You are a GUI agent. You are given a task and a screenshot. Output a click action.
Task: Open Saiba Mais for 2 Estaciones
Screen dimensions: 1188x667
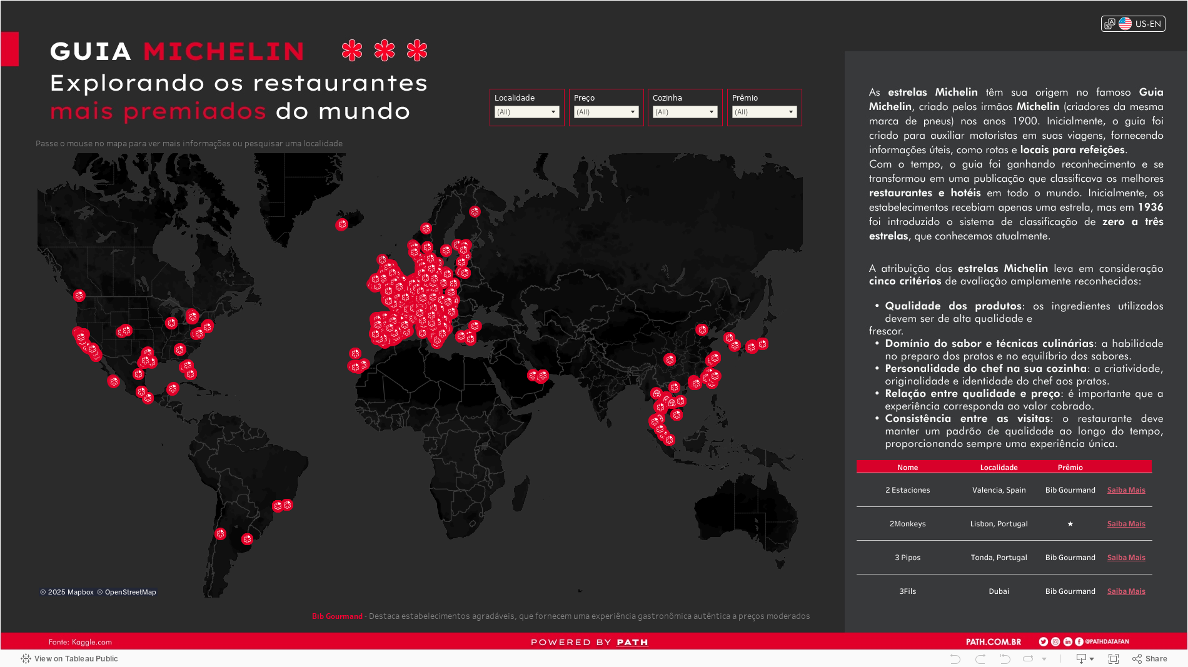pos(1126,490)
